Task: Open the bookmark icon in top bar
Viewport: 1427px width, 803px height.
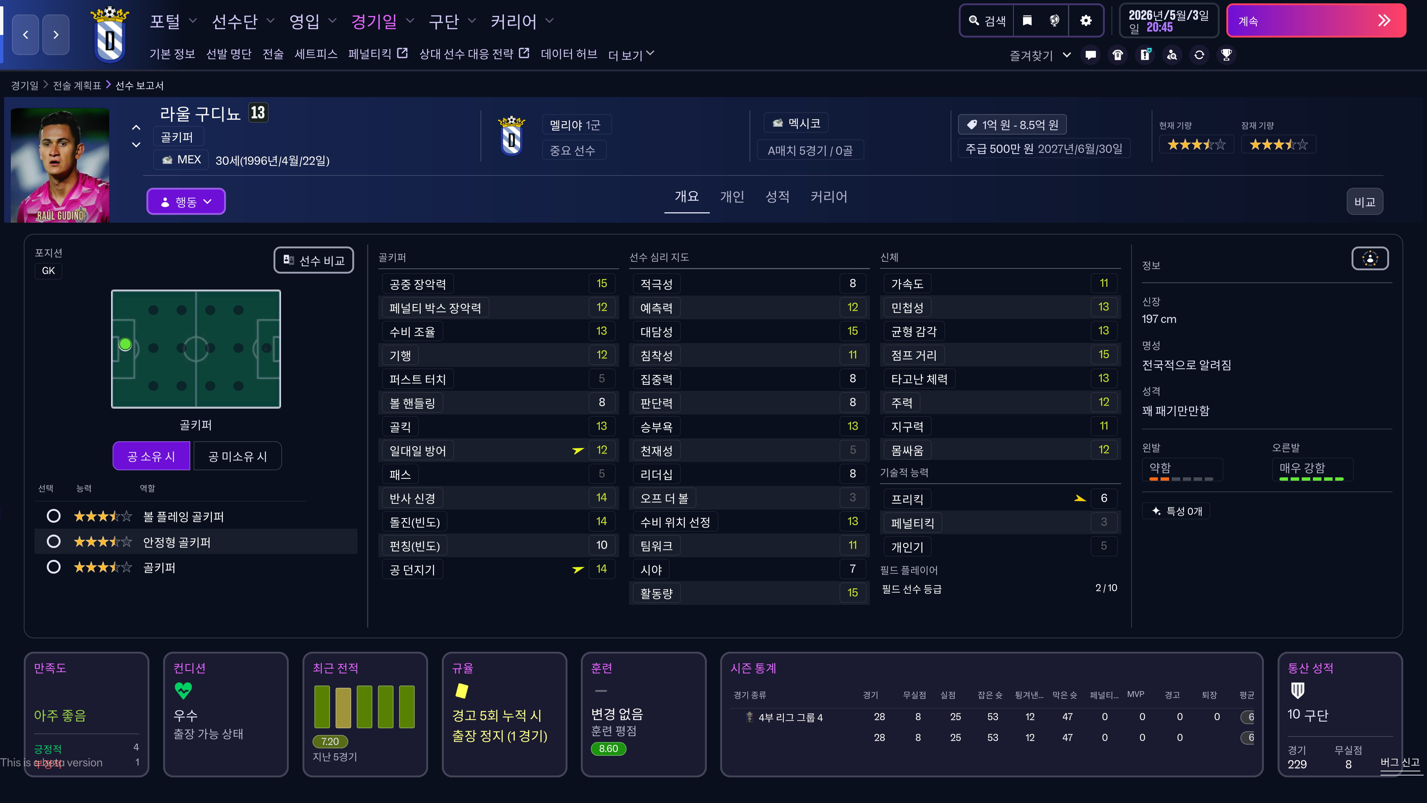Action: pos(1027,21)
